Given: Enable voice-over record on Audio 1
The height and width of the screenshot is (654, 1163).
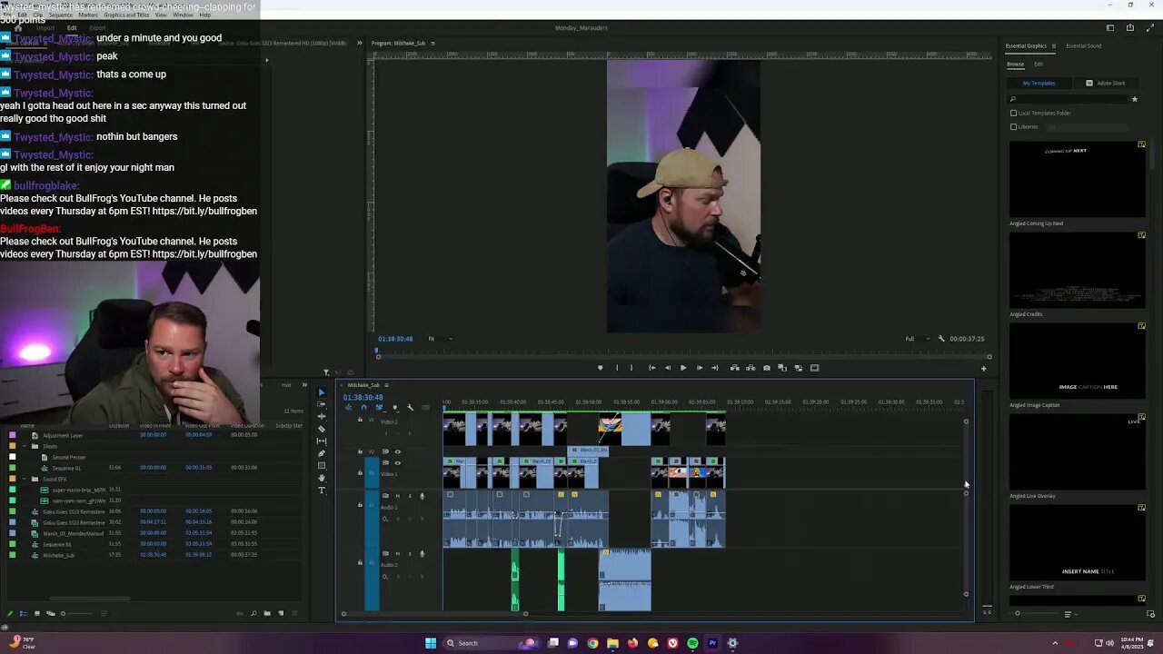Looking at the screenshot, I should 422,496.
